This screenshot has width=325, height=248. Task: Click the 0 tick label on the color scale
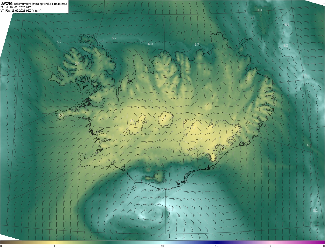pyautogui.click(x=1, y=246)
